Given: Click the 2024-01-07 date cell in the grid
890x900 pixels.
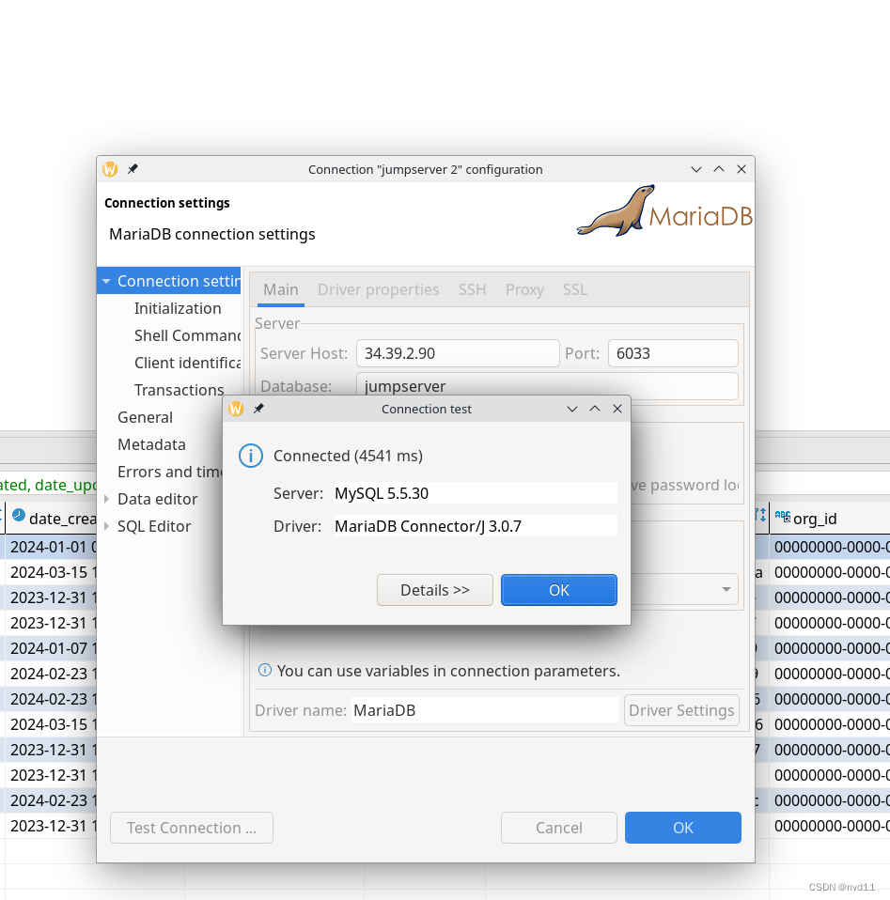Looking at the screenshot, I should [x=52, y=648].
